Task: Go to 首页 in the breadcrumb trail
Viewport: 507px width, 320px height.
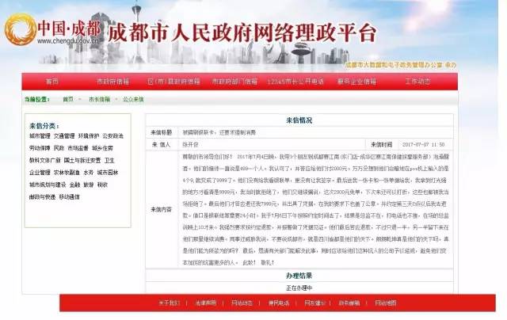Action: point(68,100)
